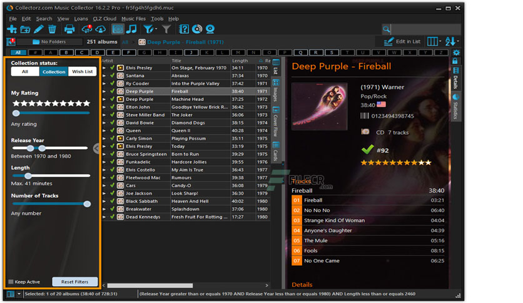Toggle the letter F alphabet filter
This screenshot has height=303, width=523.
pyautogui.click(x=129, y=53)
